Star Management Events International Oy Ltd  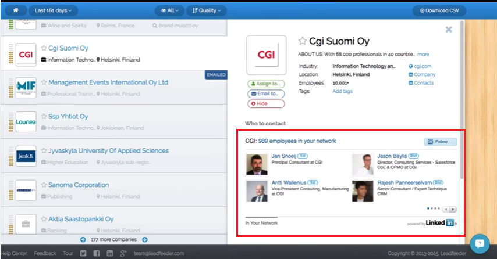pyautogui.click(x=44, y=82)
